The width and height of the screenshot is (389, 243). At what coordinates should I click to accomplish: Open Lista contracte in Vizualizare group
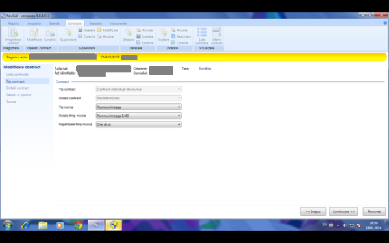[202, 36]
